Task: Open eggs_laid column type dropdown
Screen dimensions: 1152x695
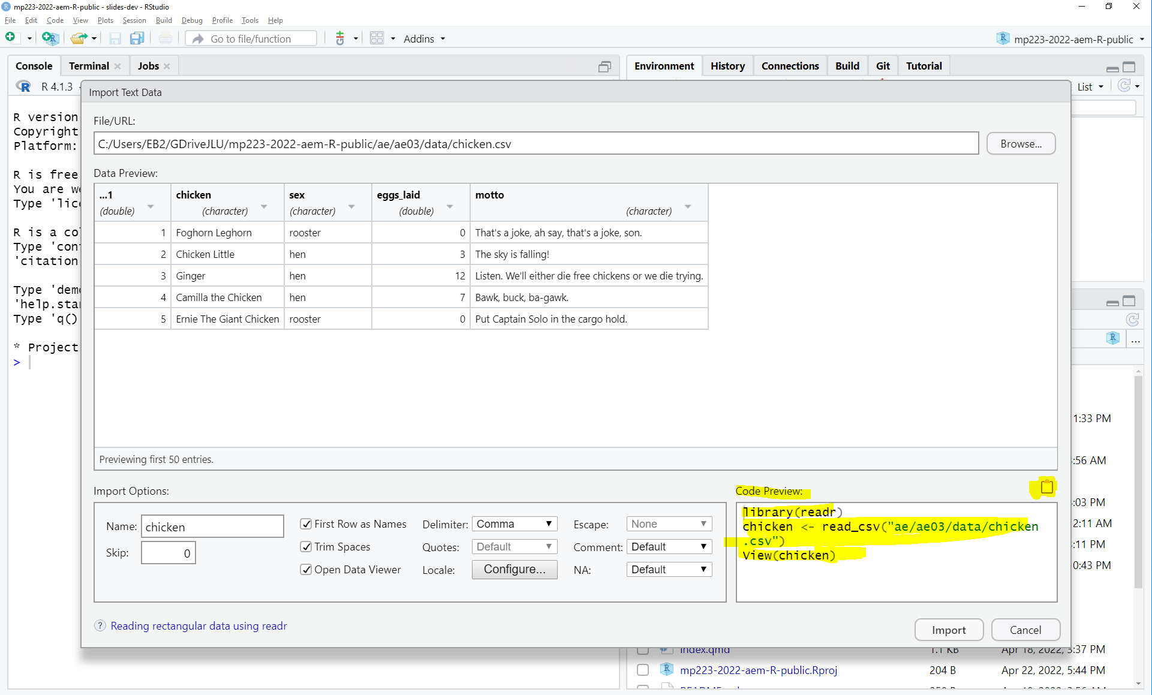Action: point(449,207)
